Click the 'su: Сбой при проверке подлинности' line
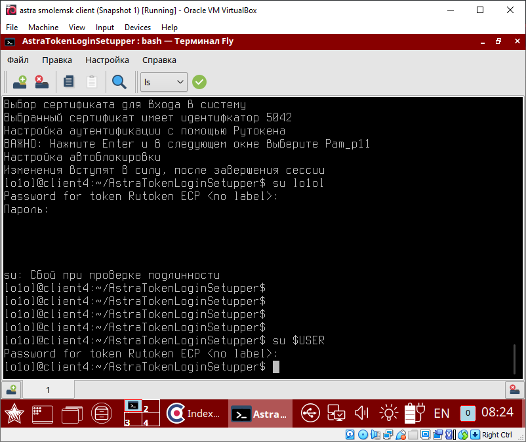The width and height of the screenshot is (526, 442). tap(111, 275)
